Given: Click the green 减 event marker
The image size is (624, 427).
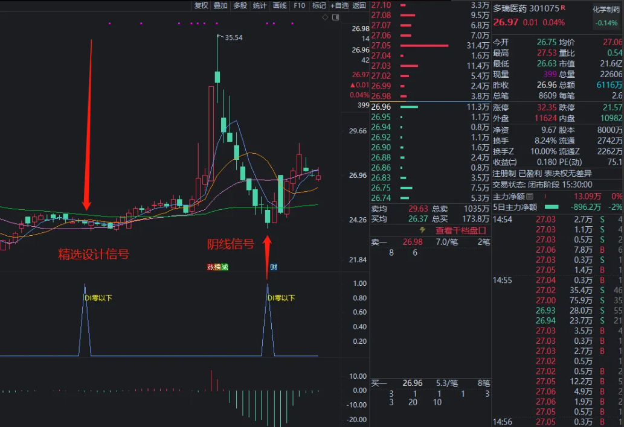Looking at the screenshot, I should pos(225,267).
